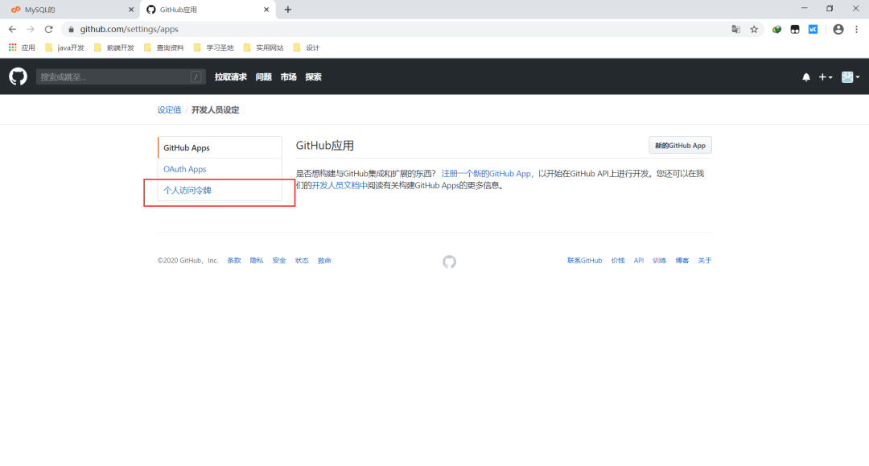869x466 pixels.
Task: Click the GitHub应用 page heading
Action: (325, 145)
